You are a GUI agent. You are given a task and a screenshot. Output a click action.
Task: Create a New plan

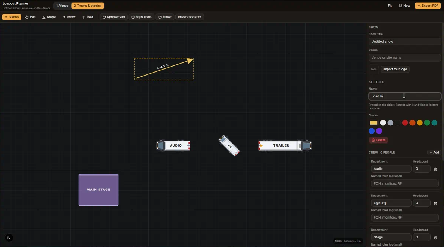click(404, 6)
